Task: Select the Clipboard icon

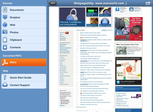Action: 5,40
